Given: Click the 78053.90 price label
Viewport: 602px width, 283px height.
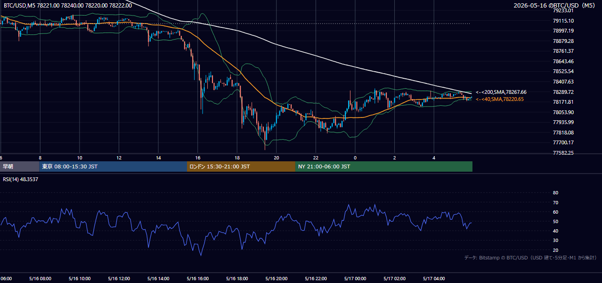Looking at the screenshot, I should 563,112.
